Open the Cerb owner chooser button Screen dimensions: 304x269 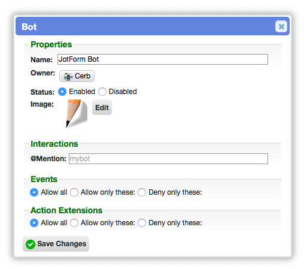[77, 76]
